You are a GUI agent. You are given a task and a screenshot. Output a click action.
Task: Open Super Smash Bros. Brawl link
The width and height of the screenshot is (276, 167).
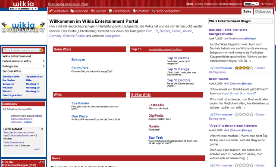point(238,94)
